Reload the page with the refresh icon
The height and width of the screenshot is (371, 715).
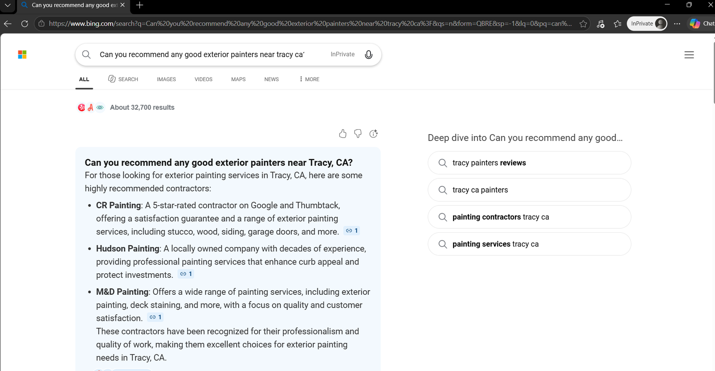(25, 24)
